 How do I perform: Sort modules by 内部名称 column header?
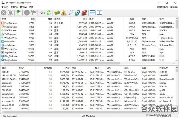163,68
